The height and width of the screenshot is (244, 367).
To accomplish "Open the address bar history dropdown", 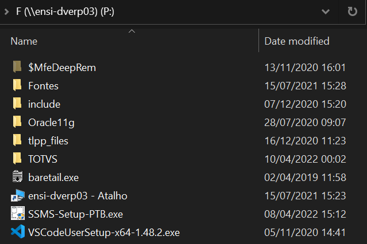I will [x=326, y=11].
